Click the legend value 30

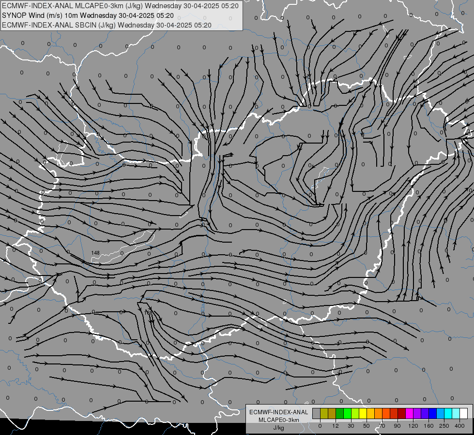point(351,426)
